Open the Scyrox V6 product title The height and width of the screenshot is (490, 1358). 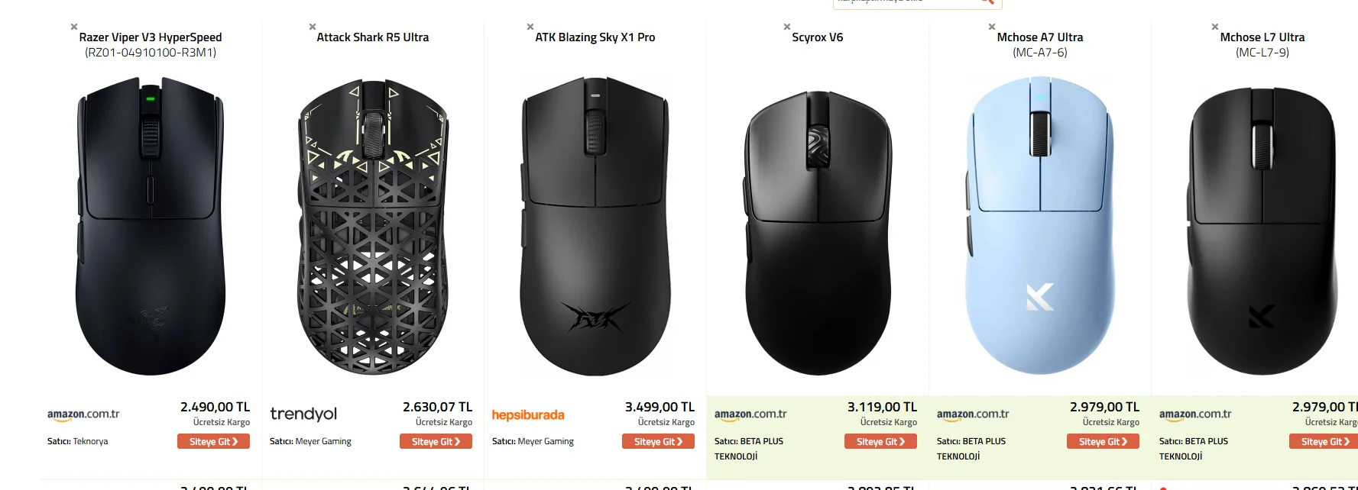pos(818,37)
